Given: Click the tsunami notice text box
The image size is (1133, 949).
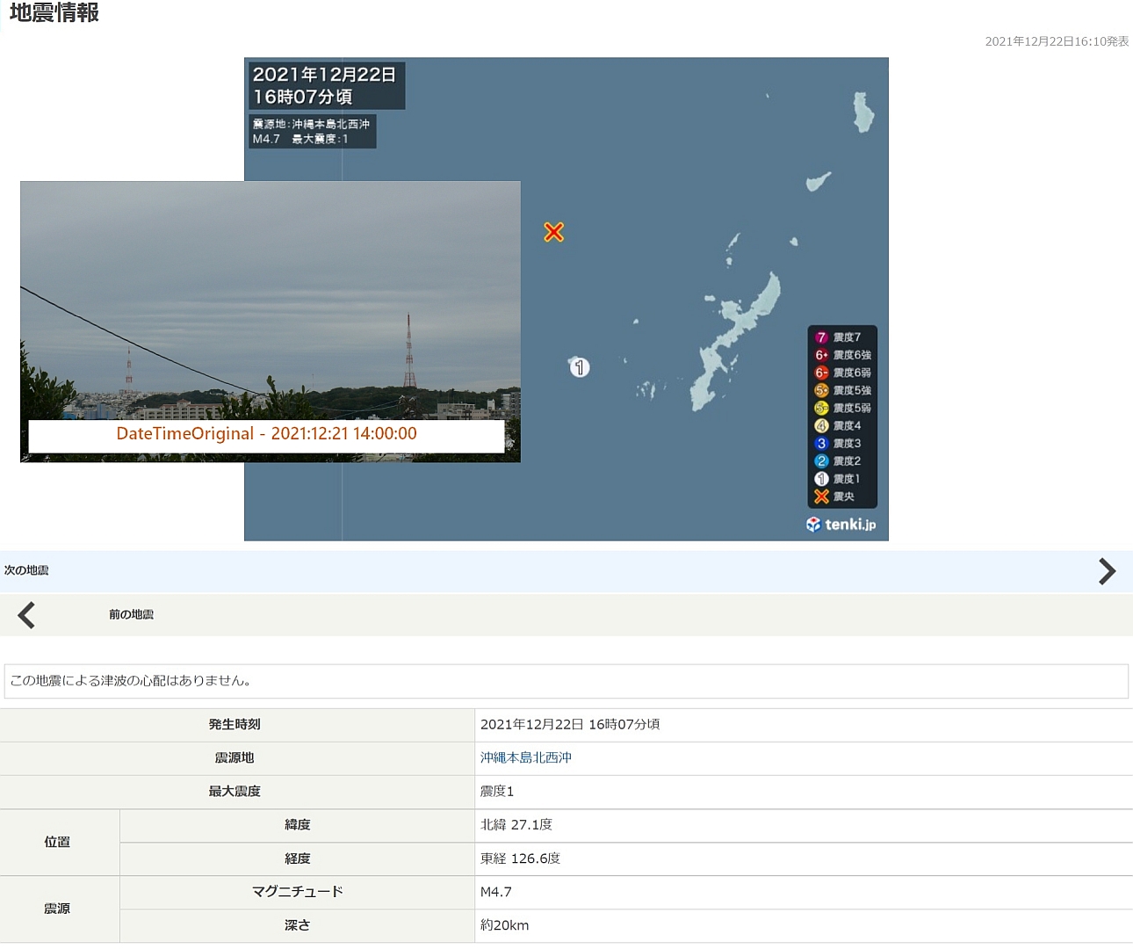Looking at the screenshot, I should coord(566,681).
